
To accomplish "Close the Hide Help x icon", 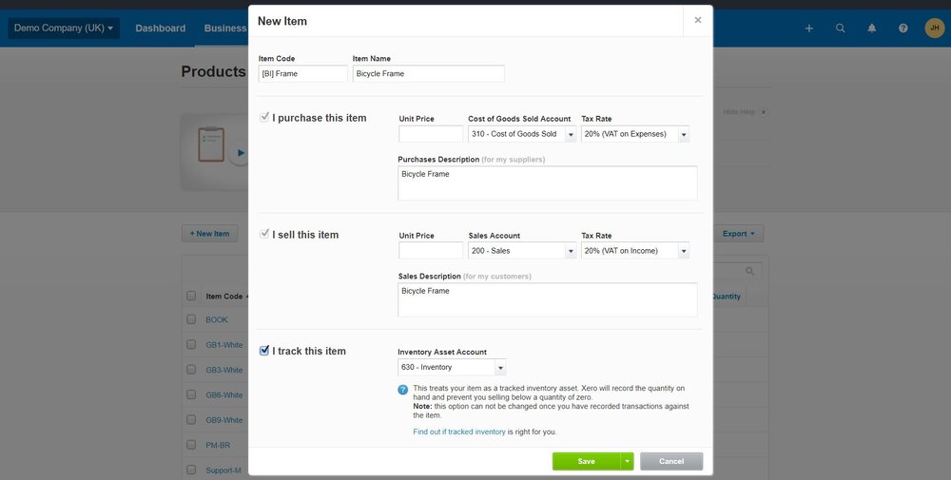I will pos(764,112).
